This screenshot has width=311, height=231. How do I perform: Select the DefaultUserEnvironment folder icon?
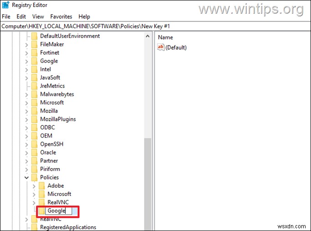[x=34, y=36]
